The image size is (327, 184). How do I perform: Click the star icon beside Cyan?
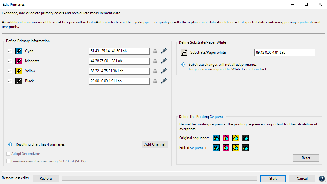point(155,51)
